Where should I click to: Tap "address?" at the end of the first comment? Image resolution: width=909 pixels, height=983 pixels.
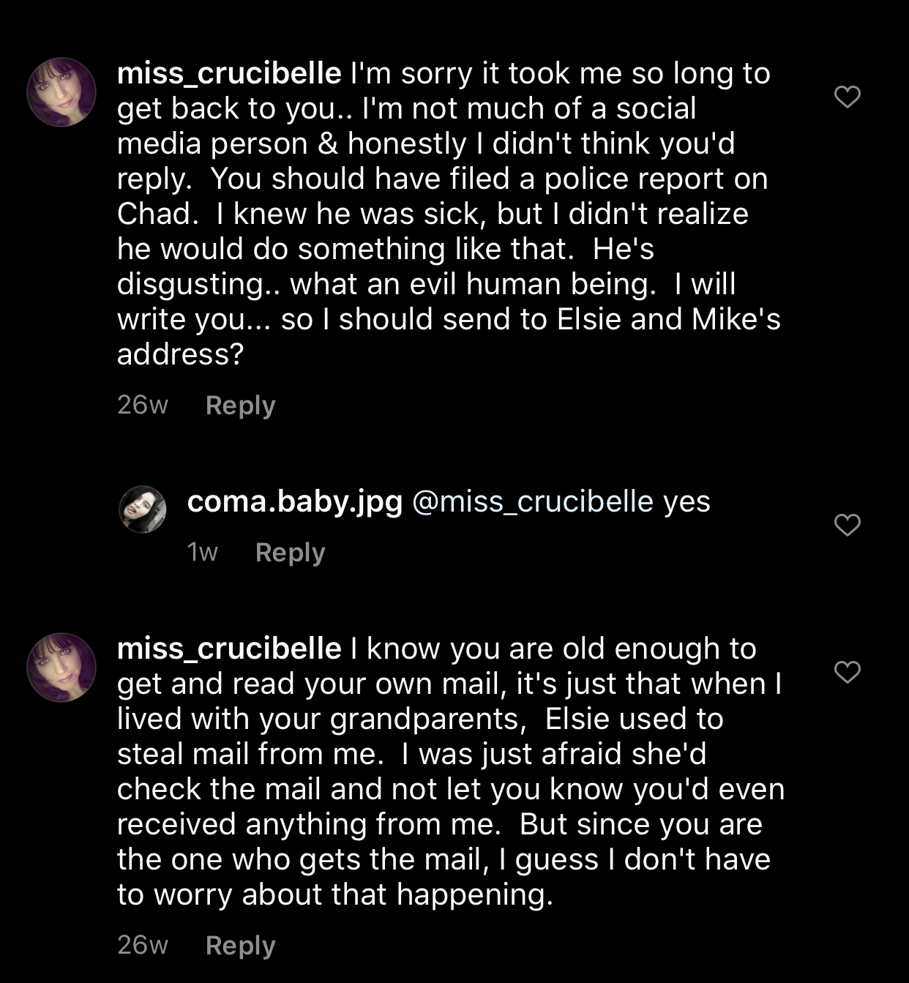(180, 354)
